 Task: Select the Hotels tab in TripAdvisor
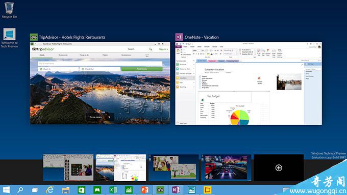pos(42,55)
